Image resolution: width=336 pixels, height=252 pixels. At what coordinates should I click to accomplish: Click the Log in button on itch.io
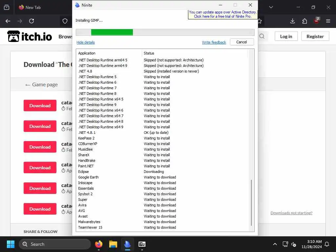coord(286,36)
